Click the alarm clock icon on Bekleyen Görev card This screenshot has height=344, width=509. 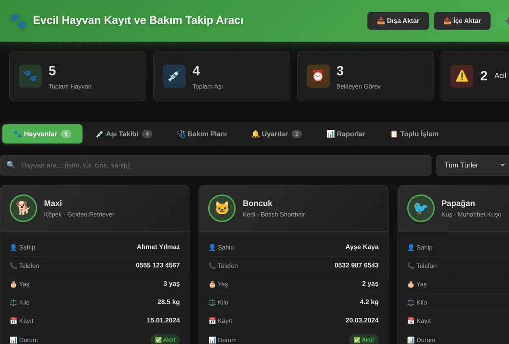click(x=318, y=76)
